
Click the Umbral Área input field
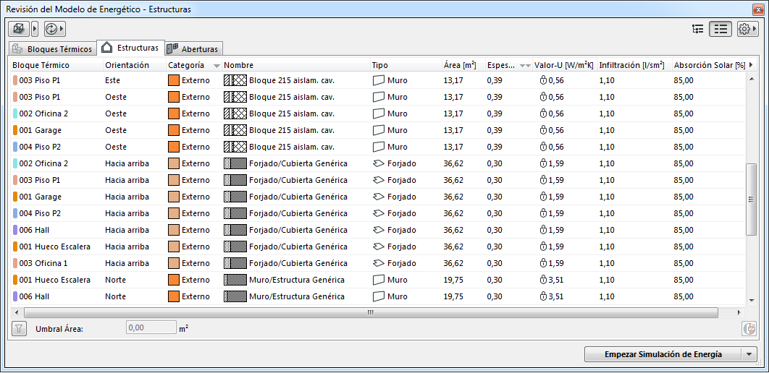(151, 328)
